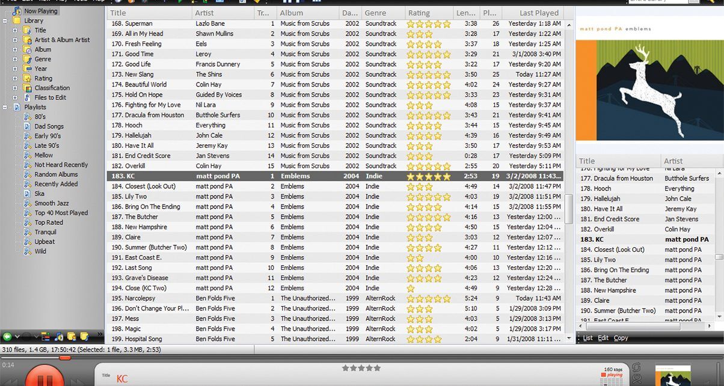724x386 pixels.
Task: Sort main list by Album column header
Action: click(308, 13)
